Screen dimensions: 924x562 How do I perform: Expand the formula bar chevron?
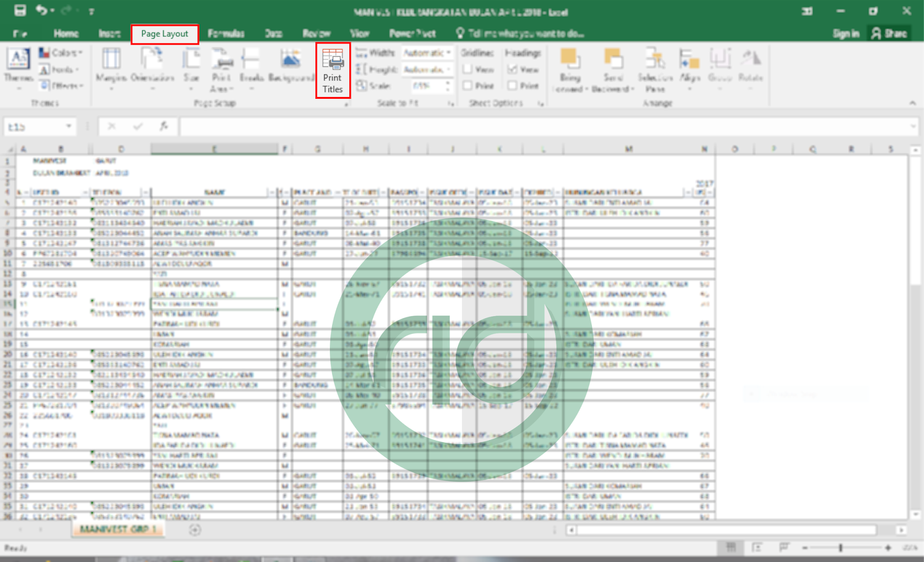(912, 126)
